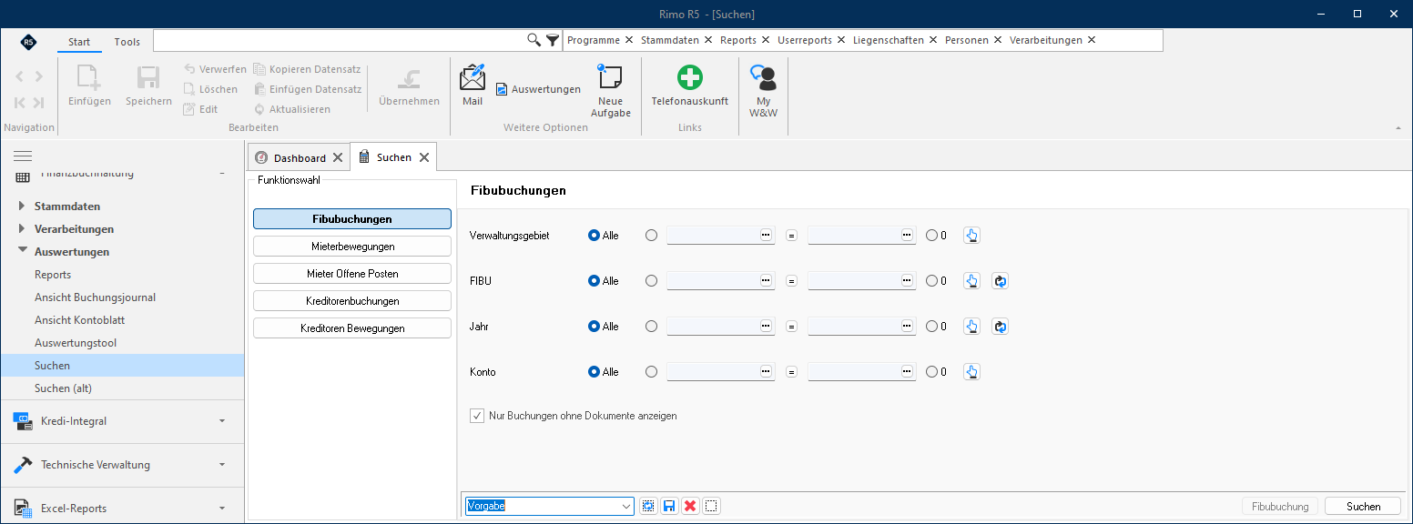Viewport: 1413px width, 524px height.
Task: Select Kreditorenbuchungen function
Action: tap(352, 301)
